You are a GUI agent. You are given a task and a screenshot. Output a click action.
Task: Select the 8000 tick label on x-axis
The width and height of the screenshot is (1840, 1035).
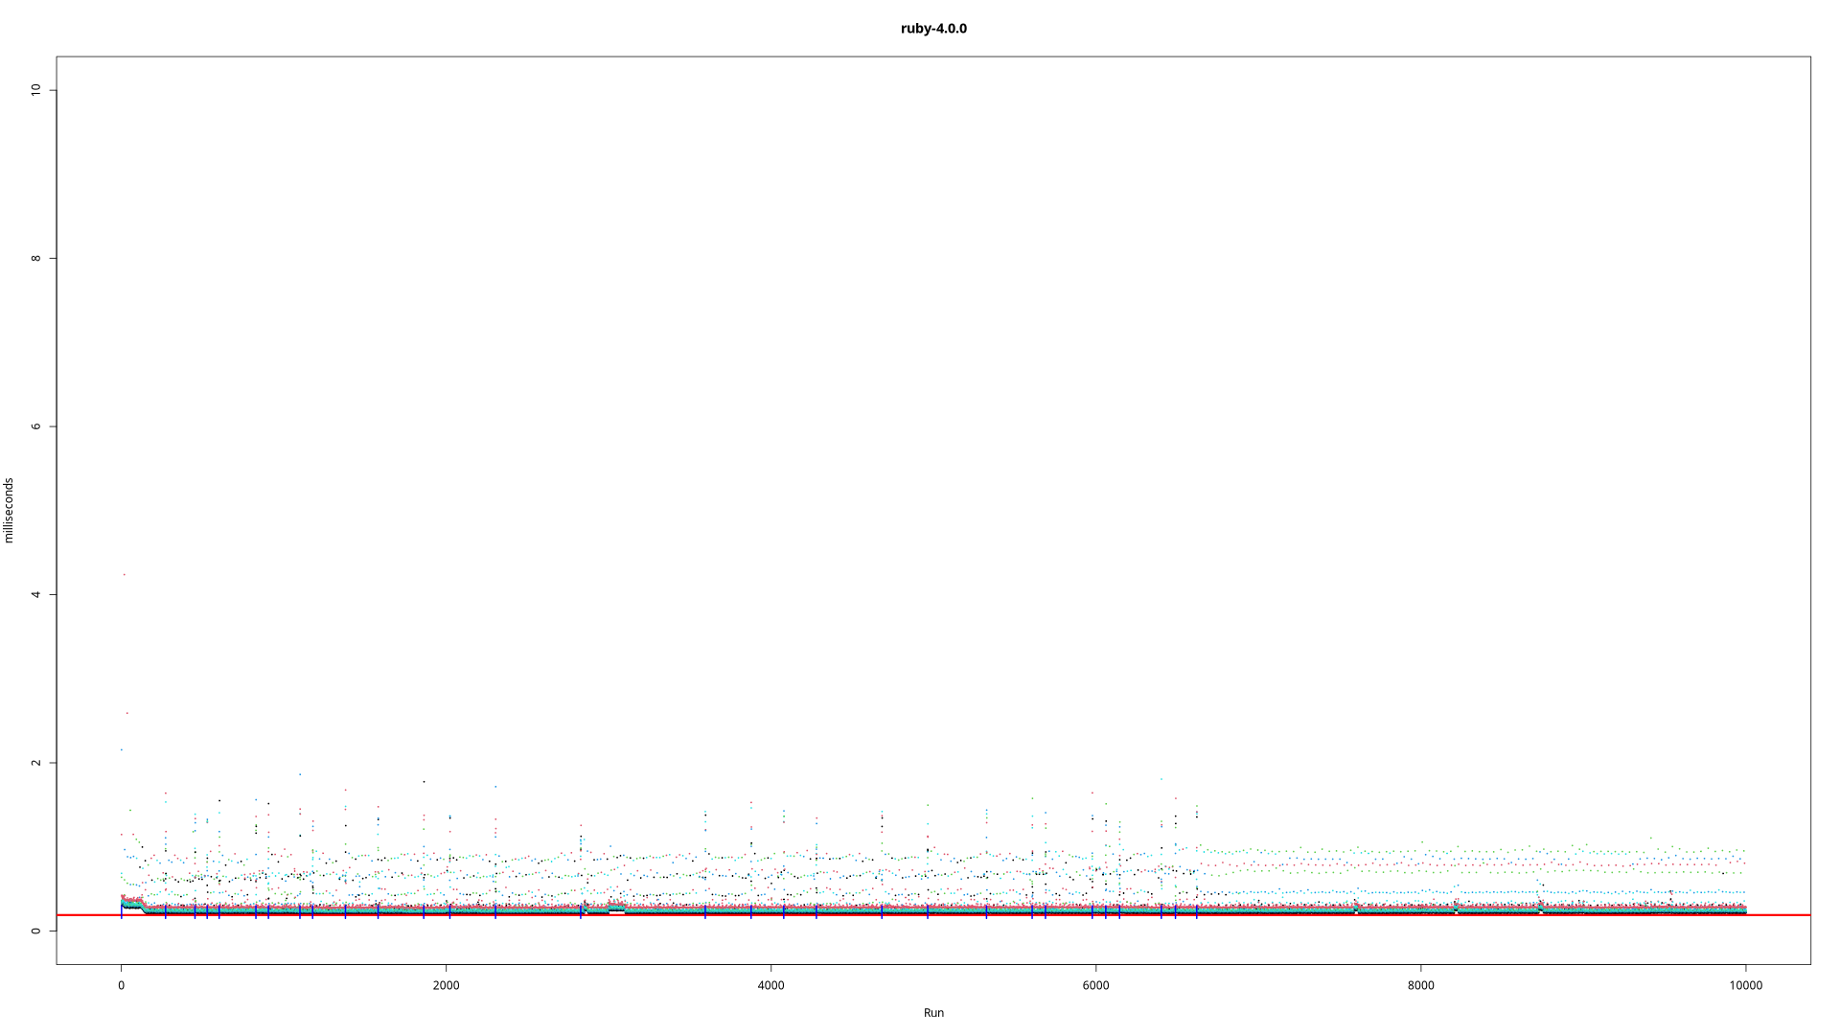click(x=1420, y=985)
